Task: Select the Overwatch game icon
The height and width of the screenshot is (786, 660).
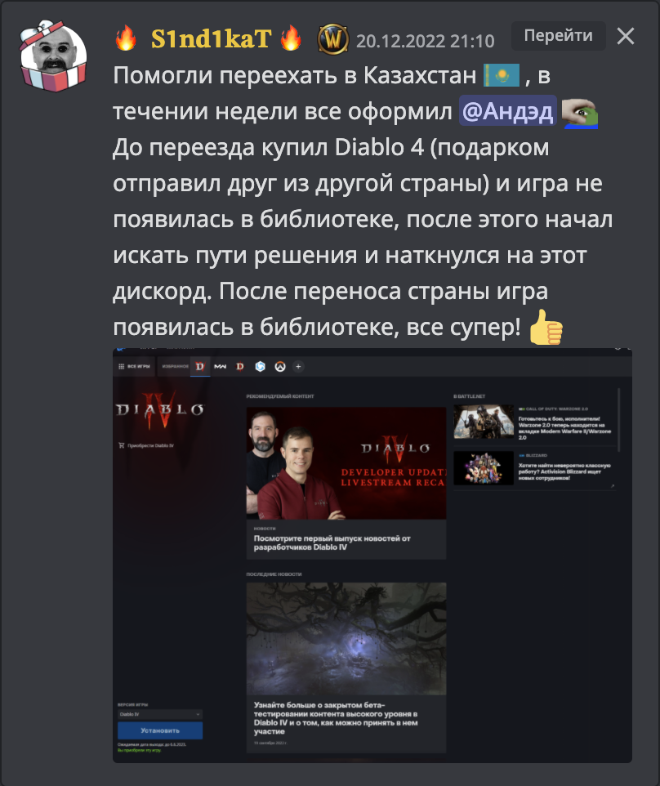Action: [280, 366]
